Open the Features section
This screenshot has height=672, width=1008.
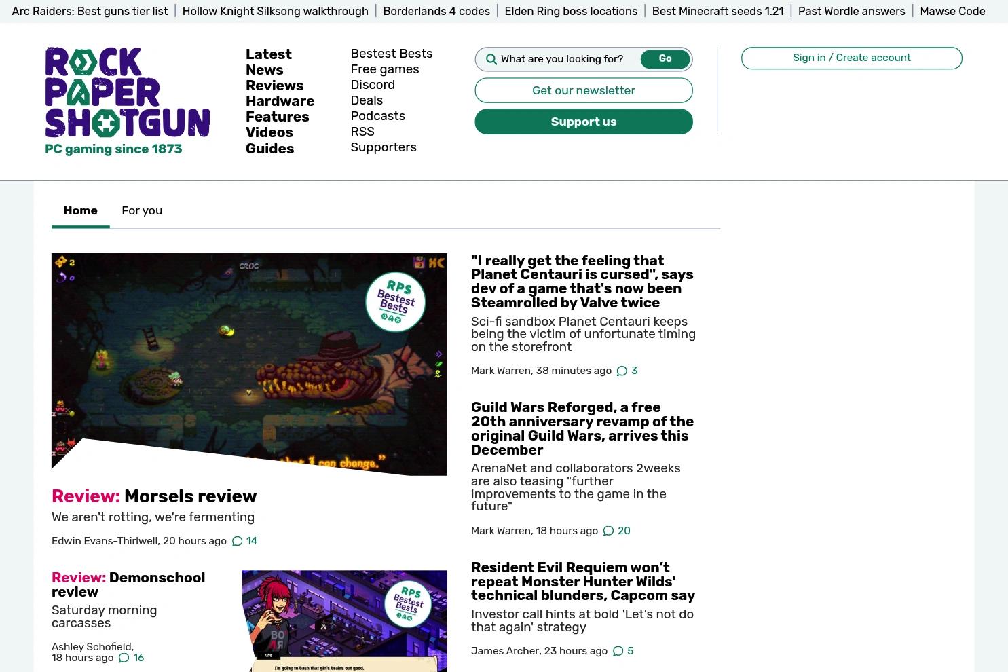pos(278,117)
